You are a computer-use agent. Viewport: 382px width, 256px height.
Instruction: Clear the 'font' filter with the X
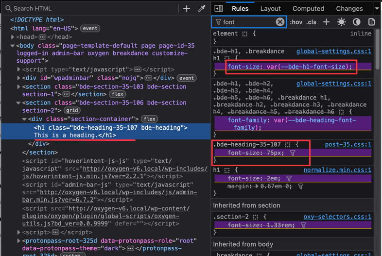280,22
